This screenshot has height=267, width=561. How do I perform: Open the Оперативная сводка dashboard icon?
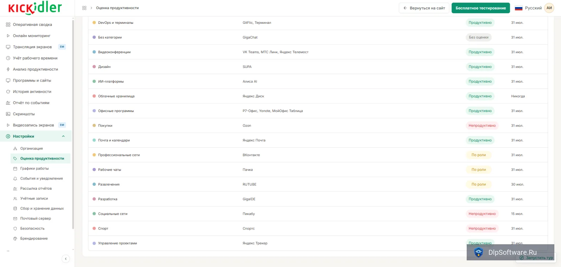click(8, 24)
